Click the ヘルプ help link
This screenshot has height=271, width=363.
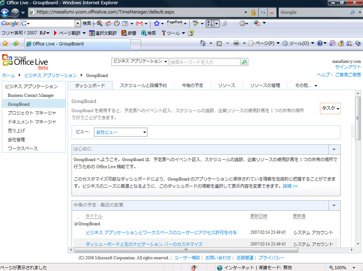[x=323, y=75]
